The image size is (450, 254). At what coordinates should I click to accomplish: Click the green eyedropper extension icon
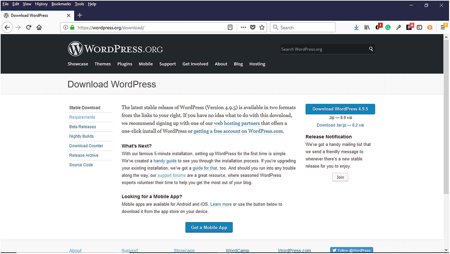[x=398, y=27]
